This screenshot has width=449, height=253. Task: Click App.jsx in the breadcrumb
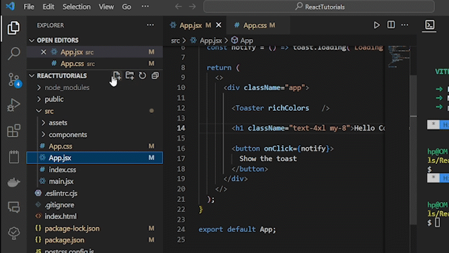click(x=211, y=40)
